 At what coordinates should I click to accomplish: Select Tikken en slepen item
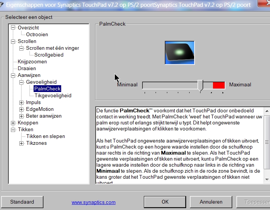(x=45, y=136)
